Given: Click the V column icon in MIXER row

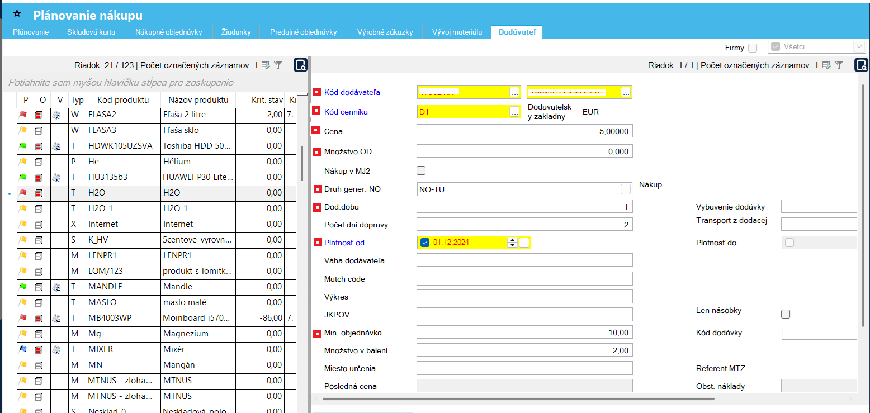Looking at the screenshot, I should [56, 349].
